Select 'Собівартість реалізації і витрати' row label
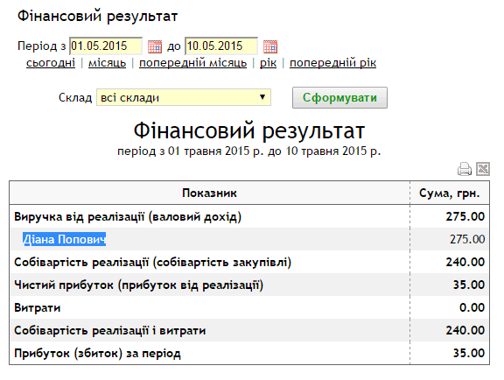This screenshot has height=380, width=504. coord(110,331)
